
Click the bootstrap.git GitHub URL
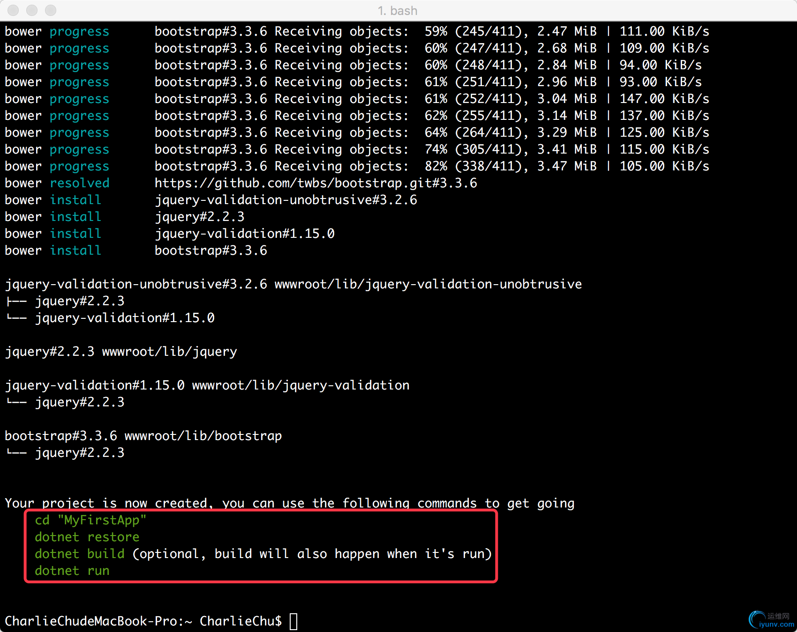[x=316, y=183]
